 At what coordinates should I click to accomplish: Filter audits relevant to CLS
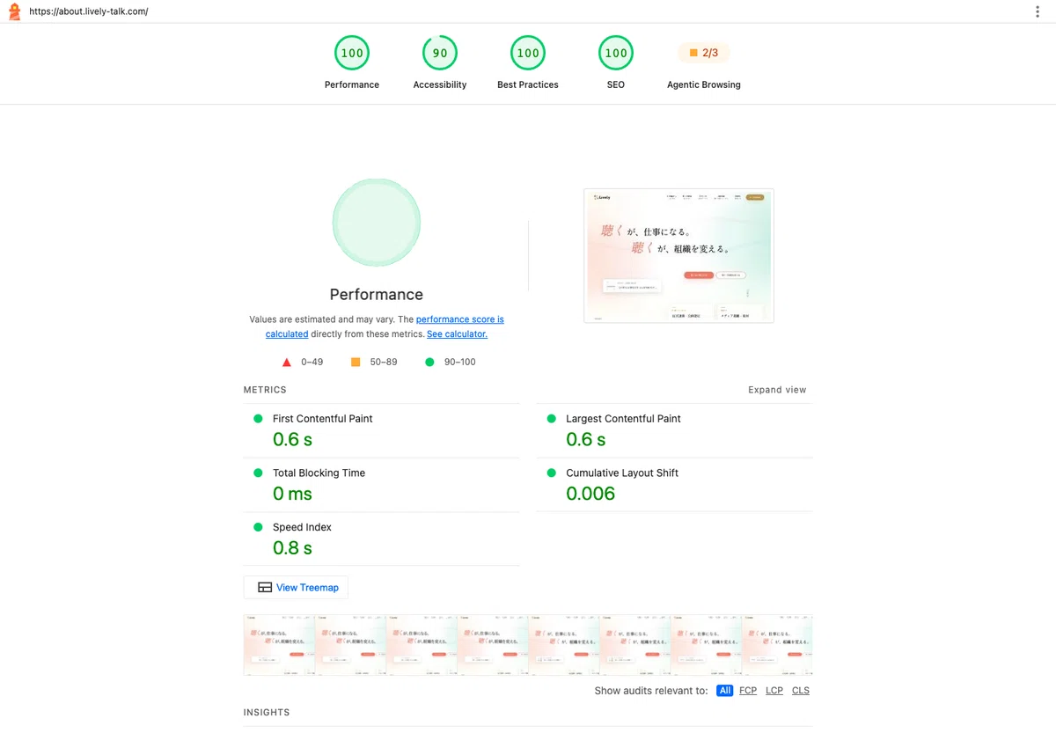click(x=801, y=691)
